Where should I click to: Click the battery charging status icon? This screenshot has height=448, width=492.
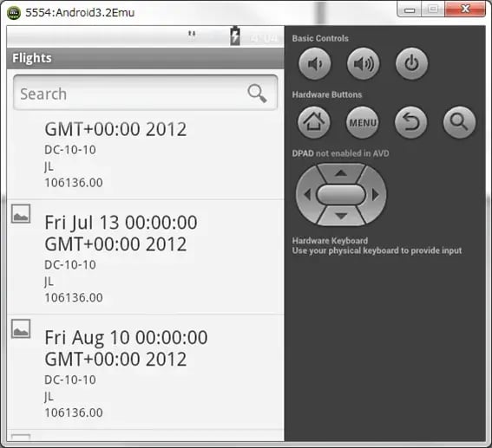235,36
